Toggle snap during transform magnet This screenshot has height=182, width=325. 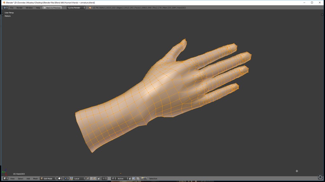click(109, 179)
